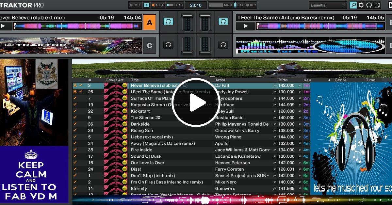Open Traktor preferences via gear icon
392x205 pixels.
pos(361,5)
